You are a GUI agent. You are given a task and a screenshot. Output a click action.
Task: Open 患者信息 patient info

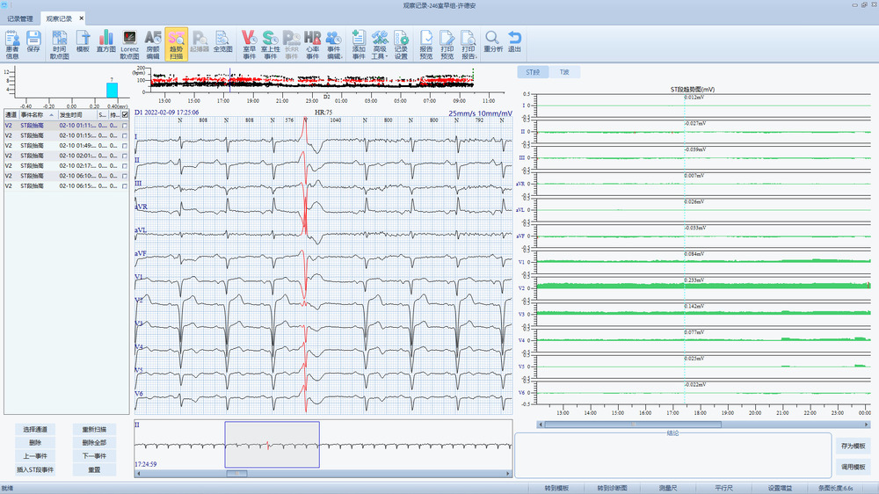(12, 41)
